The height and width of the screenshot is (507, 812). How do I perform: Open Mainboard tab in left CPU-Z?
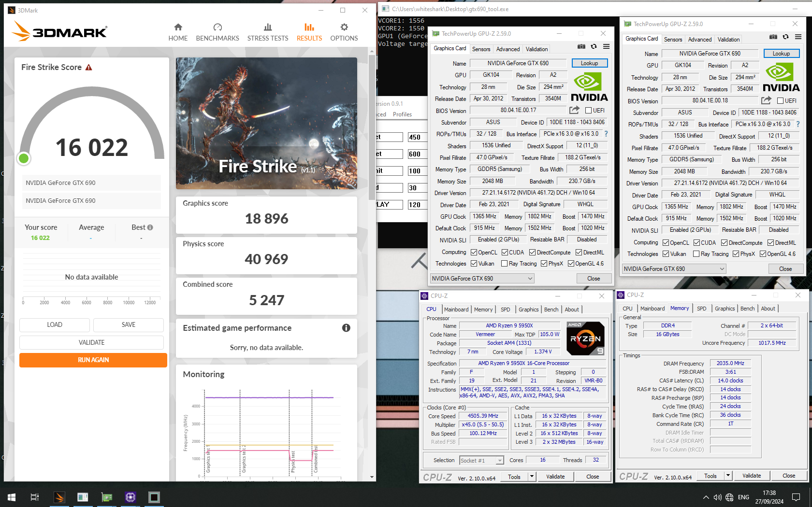click(x=456, y=310)
